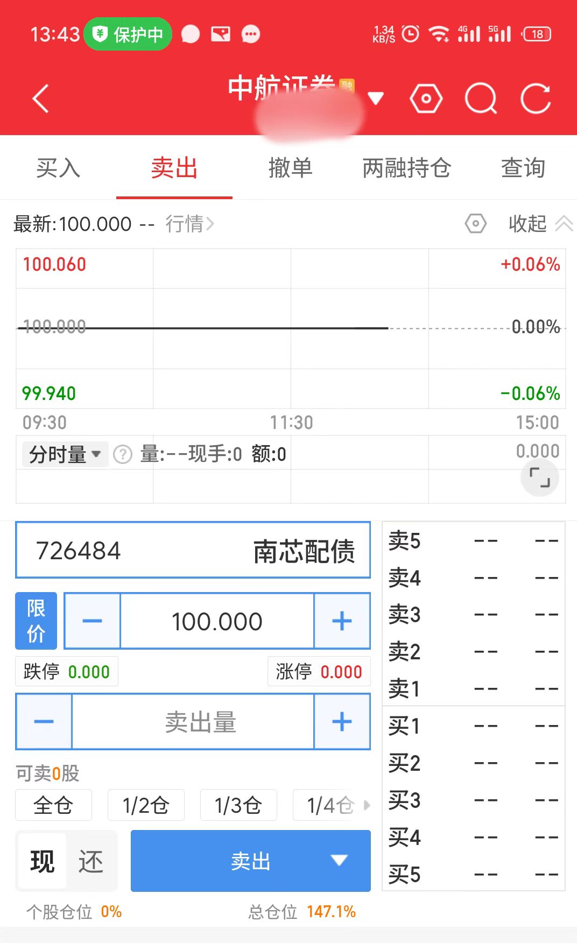Choose 1/3仓 position size
This screenshot has width=577, height=950.
(x=238, y=805)
